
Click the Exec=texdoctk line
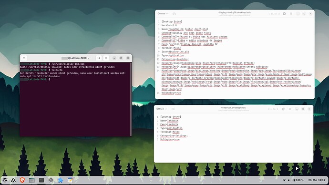pyautogui.click(x=169, y=124)
